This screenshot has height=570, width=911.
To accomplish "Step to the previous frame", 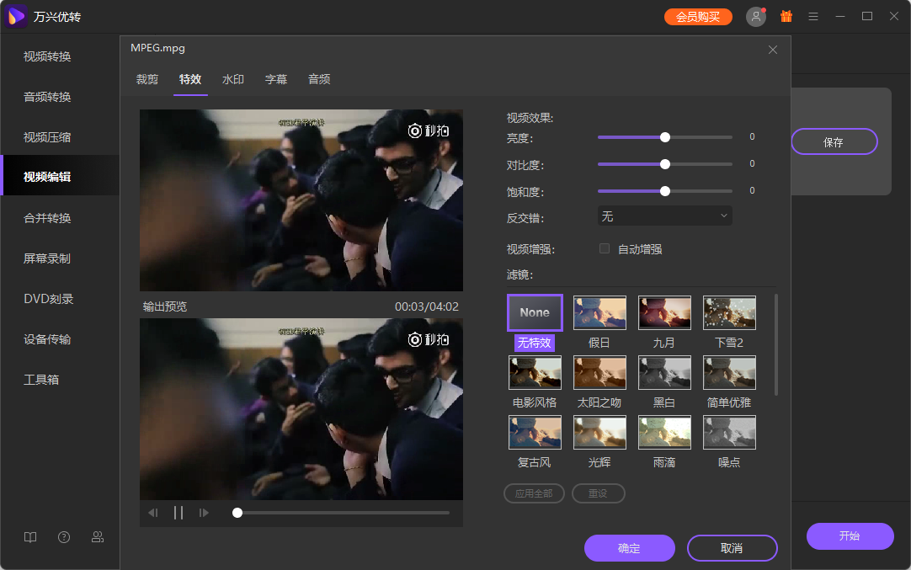I will (153, 513).
